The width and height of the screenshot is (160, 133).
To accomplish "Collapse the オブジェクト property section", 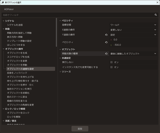I will (60, 49).
